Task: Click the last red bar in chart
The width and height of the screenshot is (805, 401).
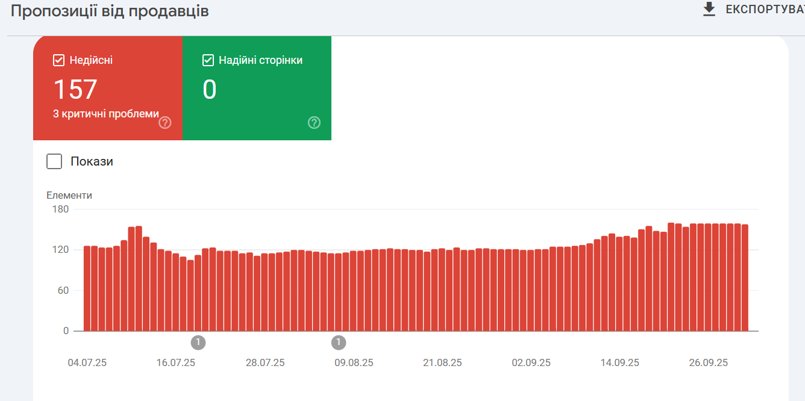Action: 745,278
